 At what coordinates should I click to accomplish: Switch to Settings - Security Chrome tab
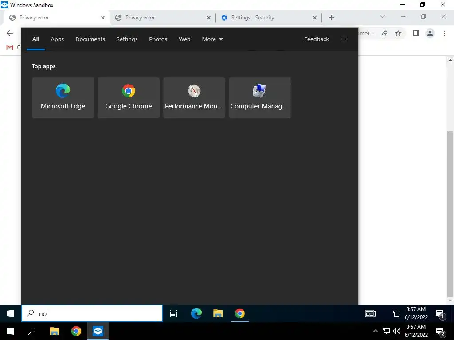click(x=269, y=18)
